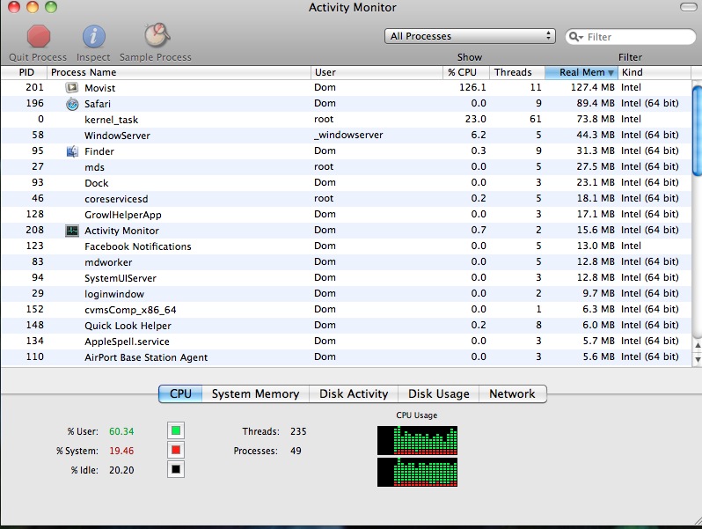Screen dimensions: 702x529
Task: Select the coreservicesd process
Action: click(346, 199)
